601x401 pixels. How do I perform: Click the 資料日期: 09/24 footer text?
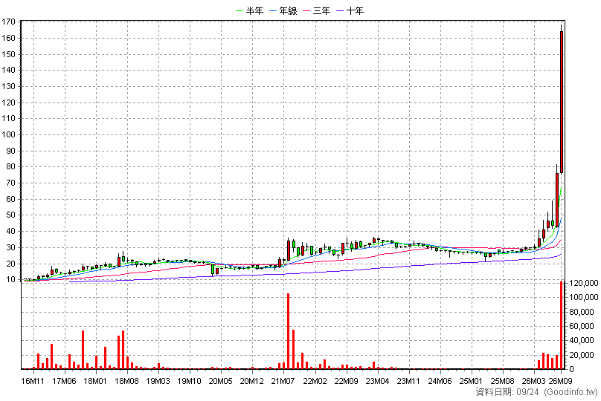click(x=507, y=392)
